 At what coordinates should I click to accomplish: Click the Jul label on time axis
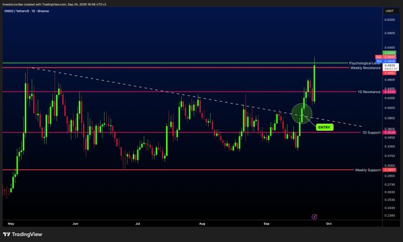coord(137,224)
